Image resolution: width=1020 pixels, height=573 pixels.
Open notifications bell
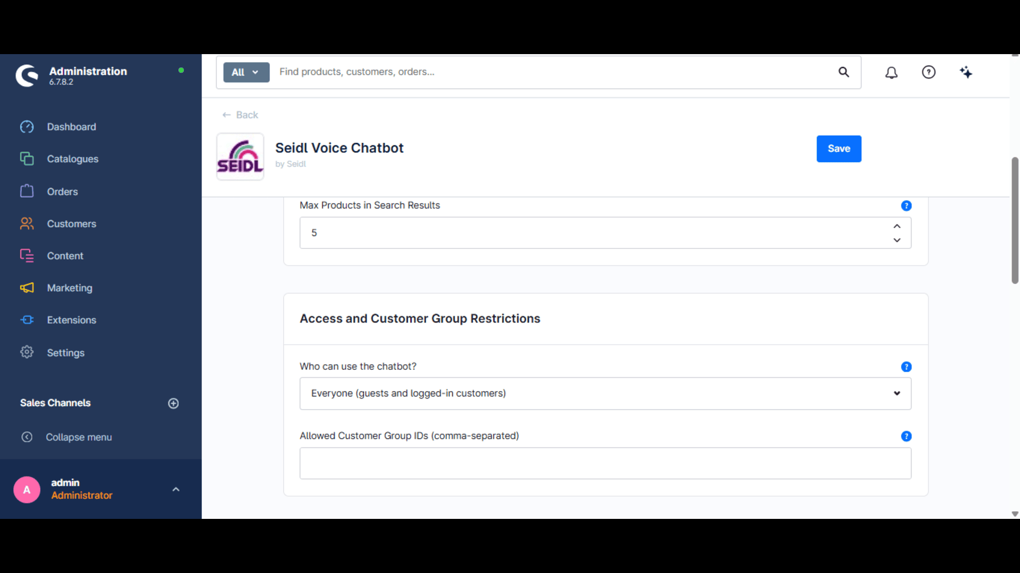point(891,72)
